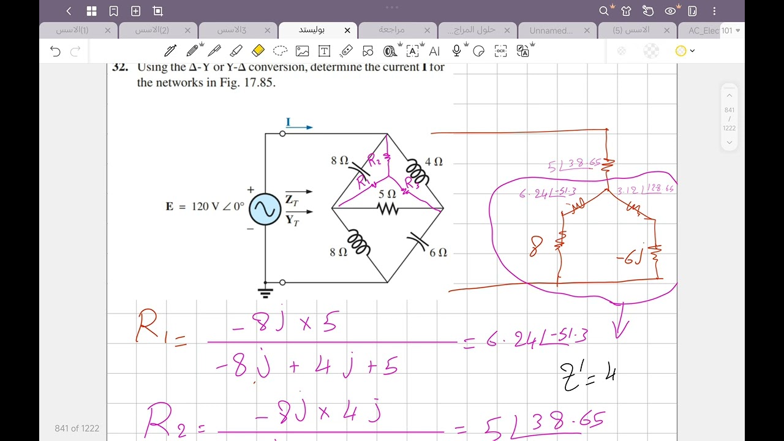This screenshot has height=441, width=784.
Task: Close the (2)الاسس tab
Action: 187,30
